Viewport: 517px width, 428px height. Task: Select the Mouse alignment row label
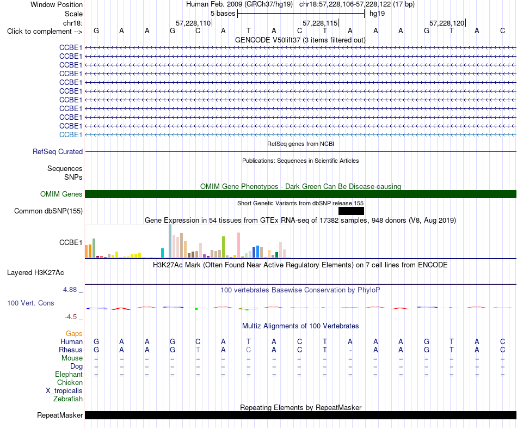(x=72, y=358)
